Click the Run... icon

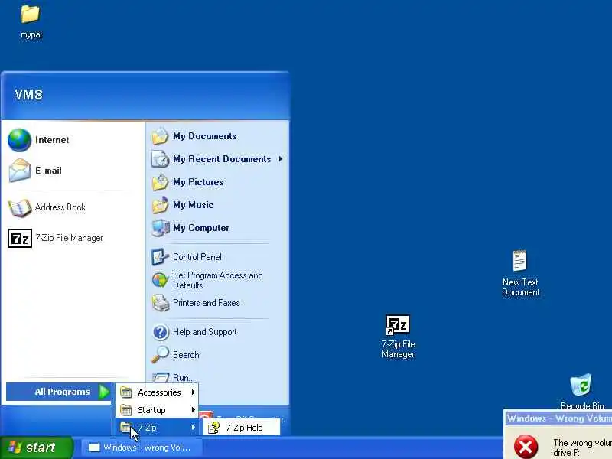pyautogui.click(x=160, y=377)
